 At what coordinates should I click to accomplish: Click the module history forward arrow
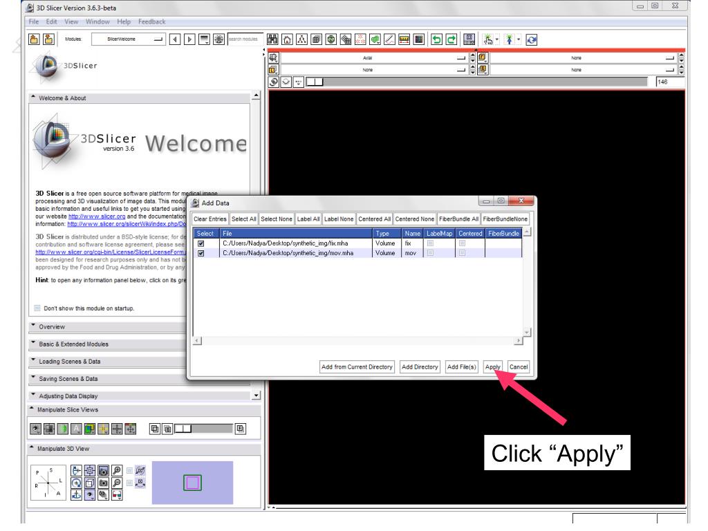coord(189,39)
